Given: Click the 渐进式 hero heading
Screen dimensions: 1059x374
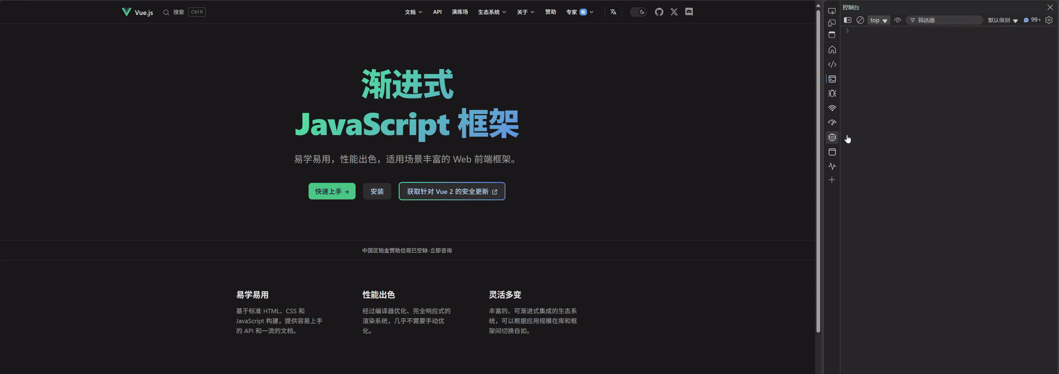Looking at the screenshot, I should (407, 84).
